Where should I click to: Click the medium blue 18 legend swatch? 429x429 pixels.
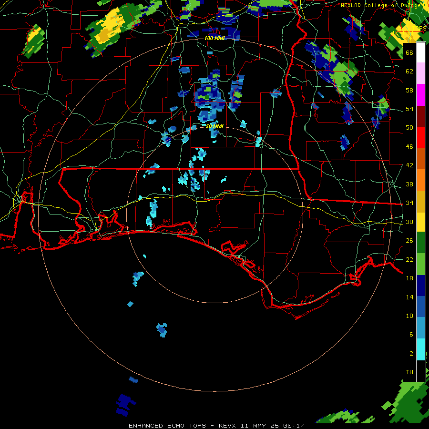point(421,307)
